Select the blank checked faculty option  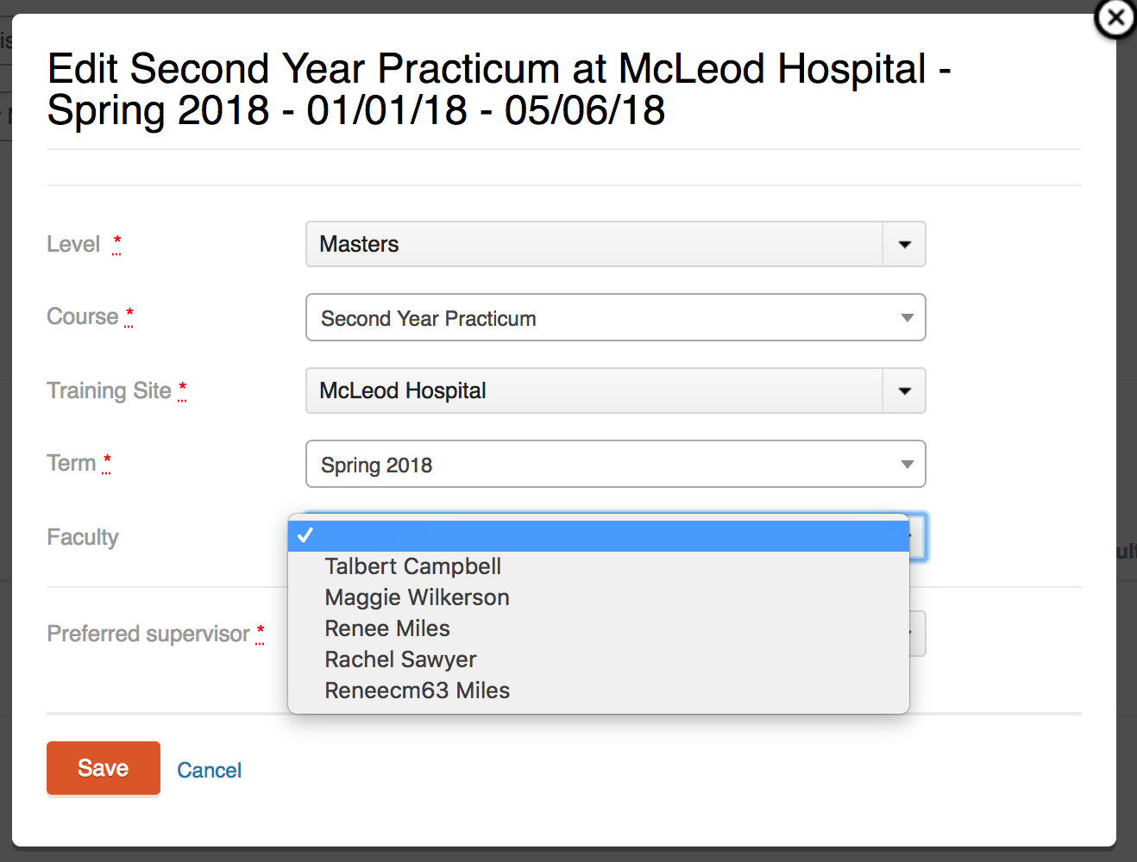coord(599,535)
